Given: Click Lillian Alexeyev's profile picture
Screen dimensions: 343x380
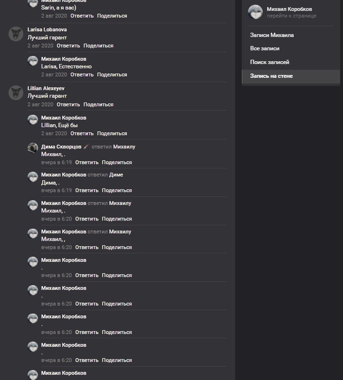Looking at the screenshot, I should (16, 93).
